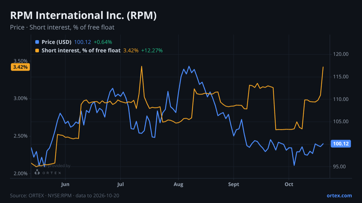
Task: Click the 110.00 right axis label
Action: click(341, 99)
